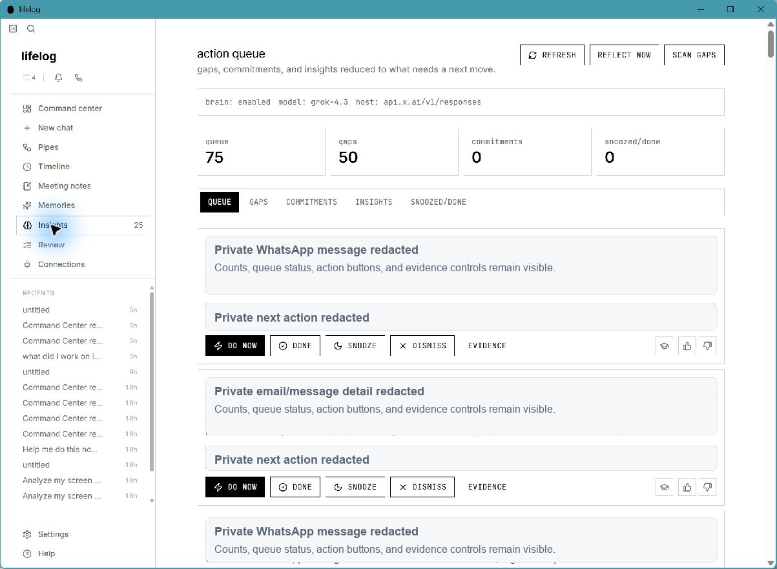This screenshot has height=569, width=777.
Task: Click the monitor count icon showing 4
Action: (29, 78)
